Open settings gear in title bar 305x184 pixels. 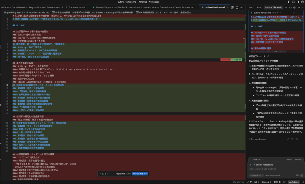tap(302, 2)
